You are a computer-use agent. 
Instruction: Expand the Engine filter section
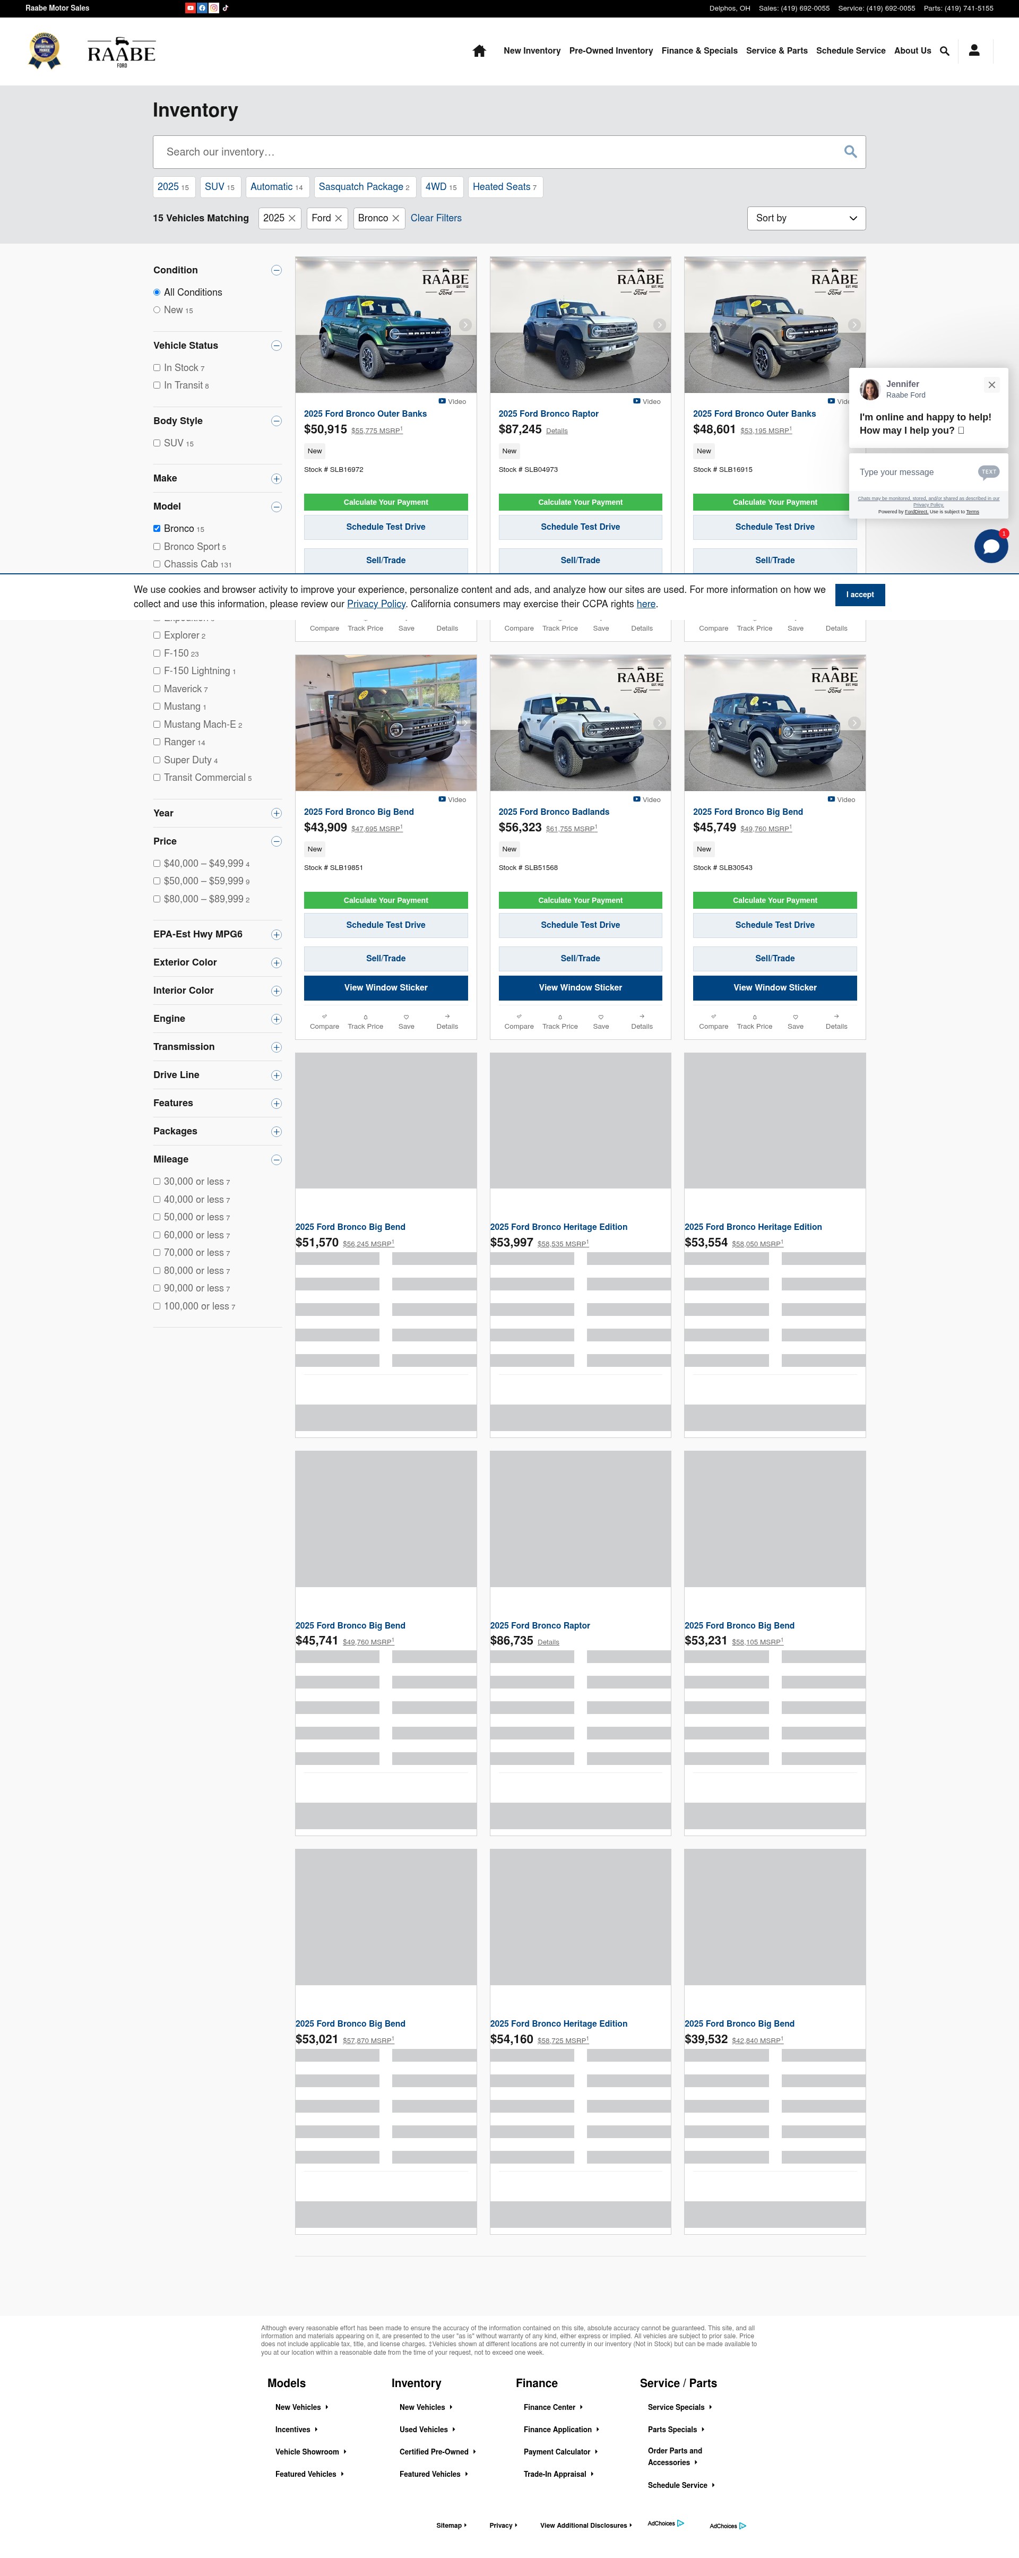pos(276,1019)
